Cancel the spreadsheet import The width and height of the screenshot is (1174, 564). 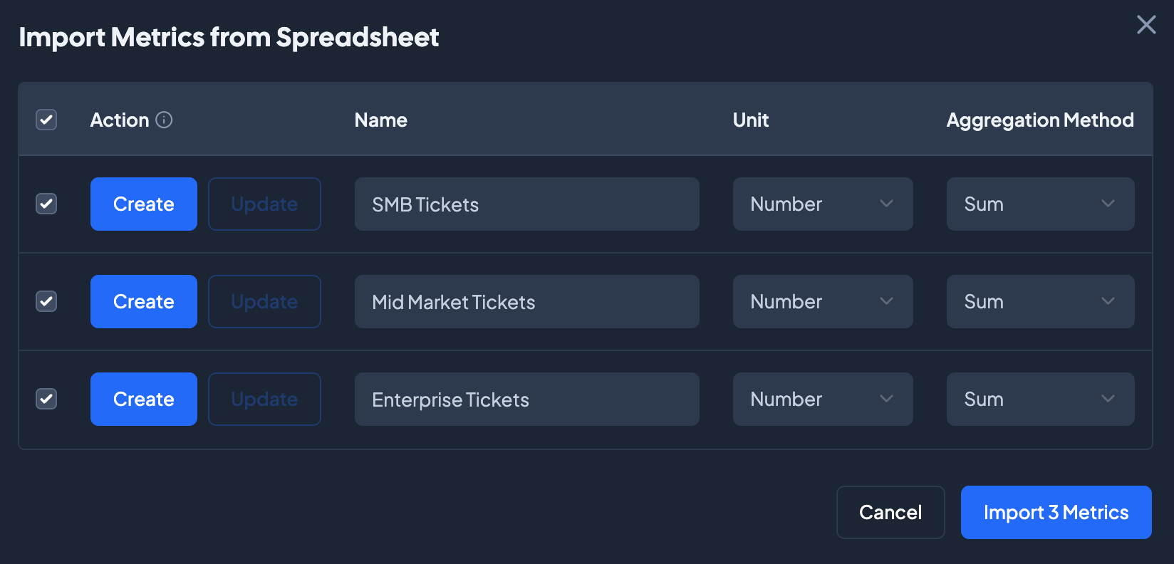(x=890, y=512)
